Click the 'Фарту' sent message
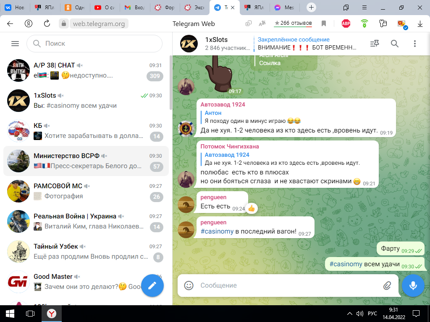Image resolution: width=430 pixels, height=322 pixels. [400, 249]
